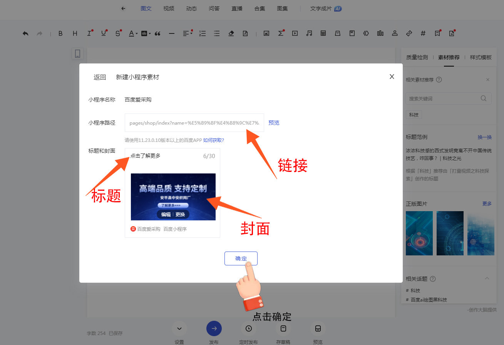The image size is (504, 345).
Task: Switch to 视频 tab
Action: point(169,8)
